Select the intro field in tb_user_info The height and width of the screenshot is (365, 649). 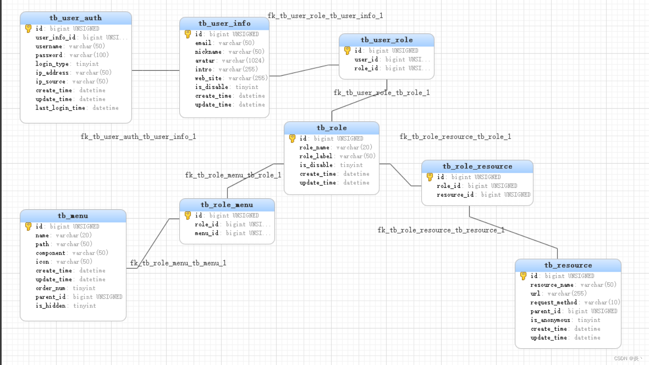tap(226, 69)
